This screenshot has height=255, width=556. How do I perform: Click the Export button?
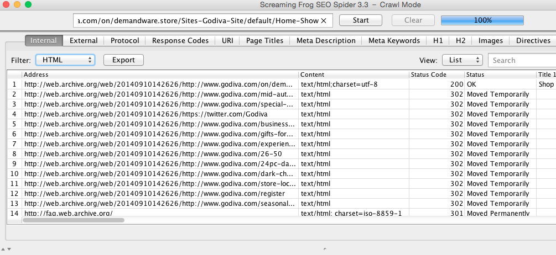pyautogui.click(x=123, y=60)
